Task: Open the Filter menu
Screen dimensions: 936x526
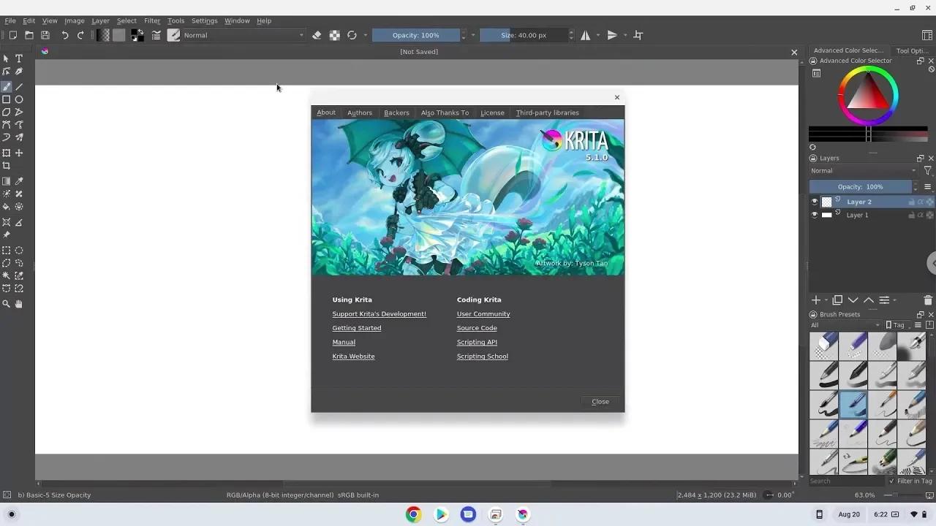Action: pyautogui.click(x=151, y=20)
